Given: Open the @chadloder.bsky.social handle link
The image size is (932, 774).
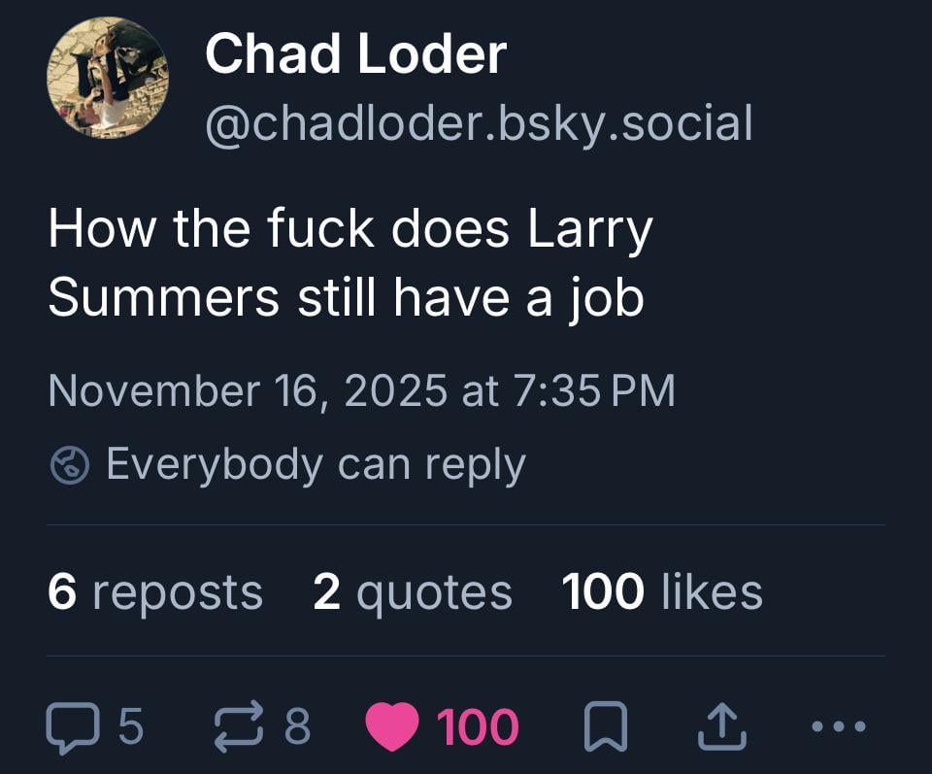Looking at the screenshot, I should click(478, 123).
